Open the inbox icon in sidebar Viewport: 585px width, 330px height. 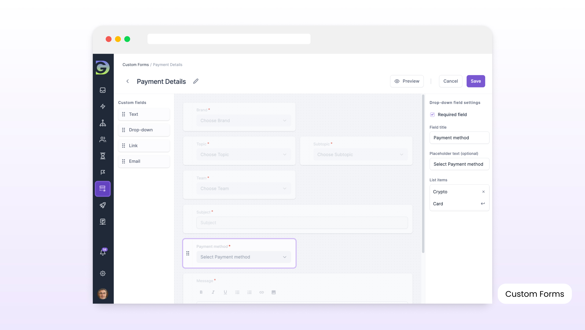pyautogui.click(x=103, y=90)
